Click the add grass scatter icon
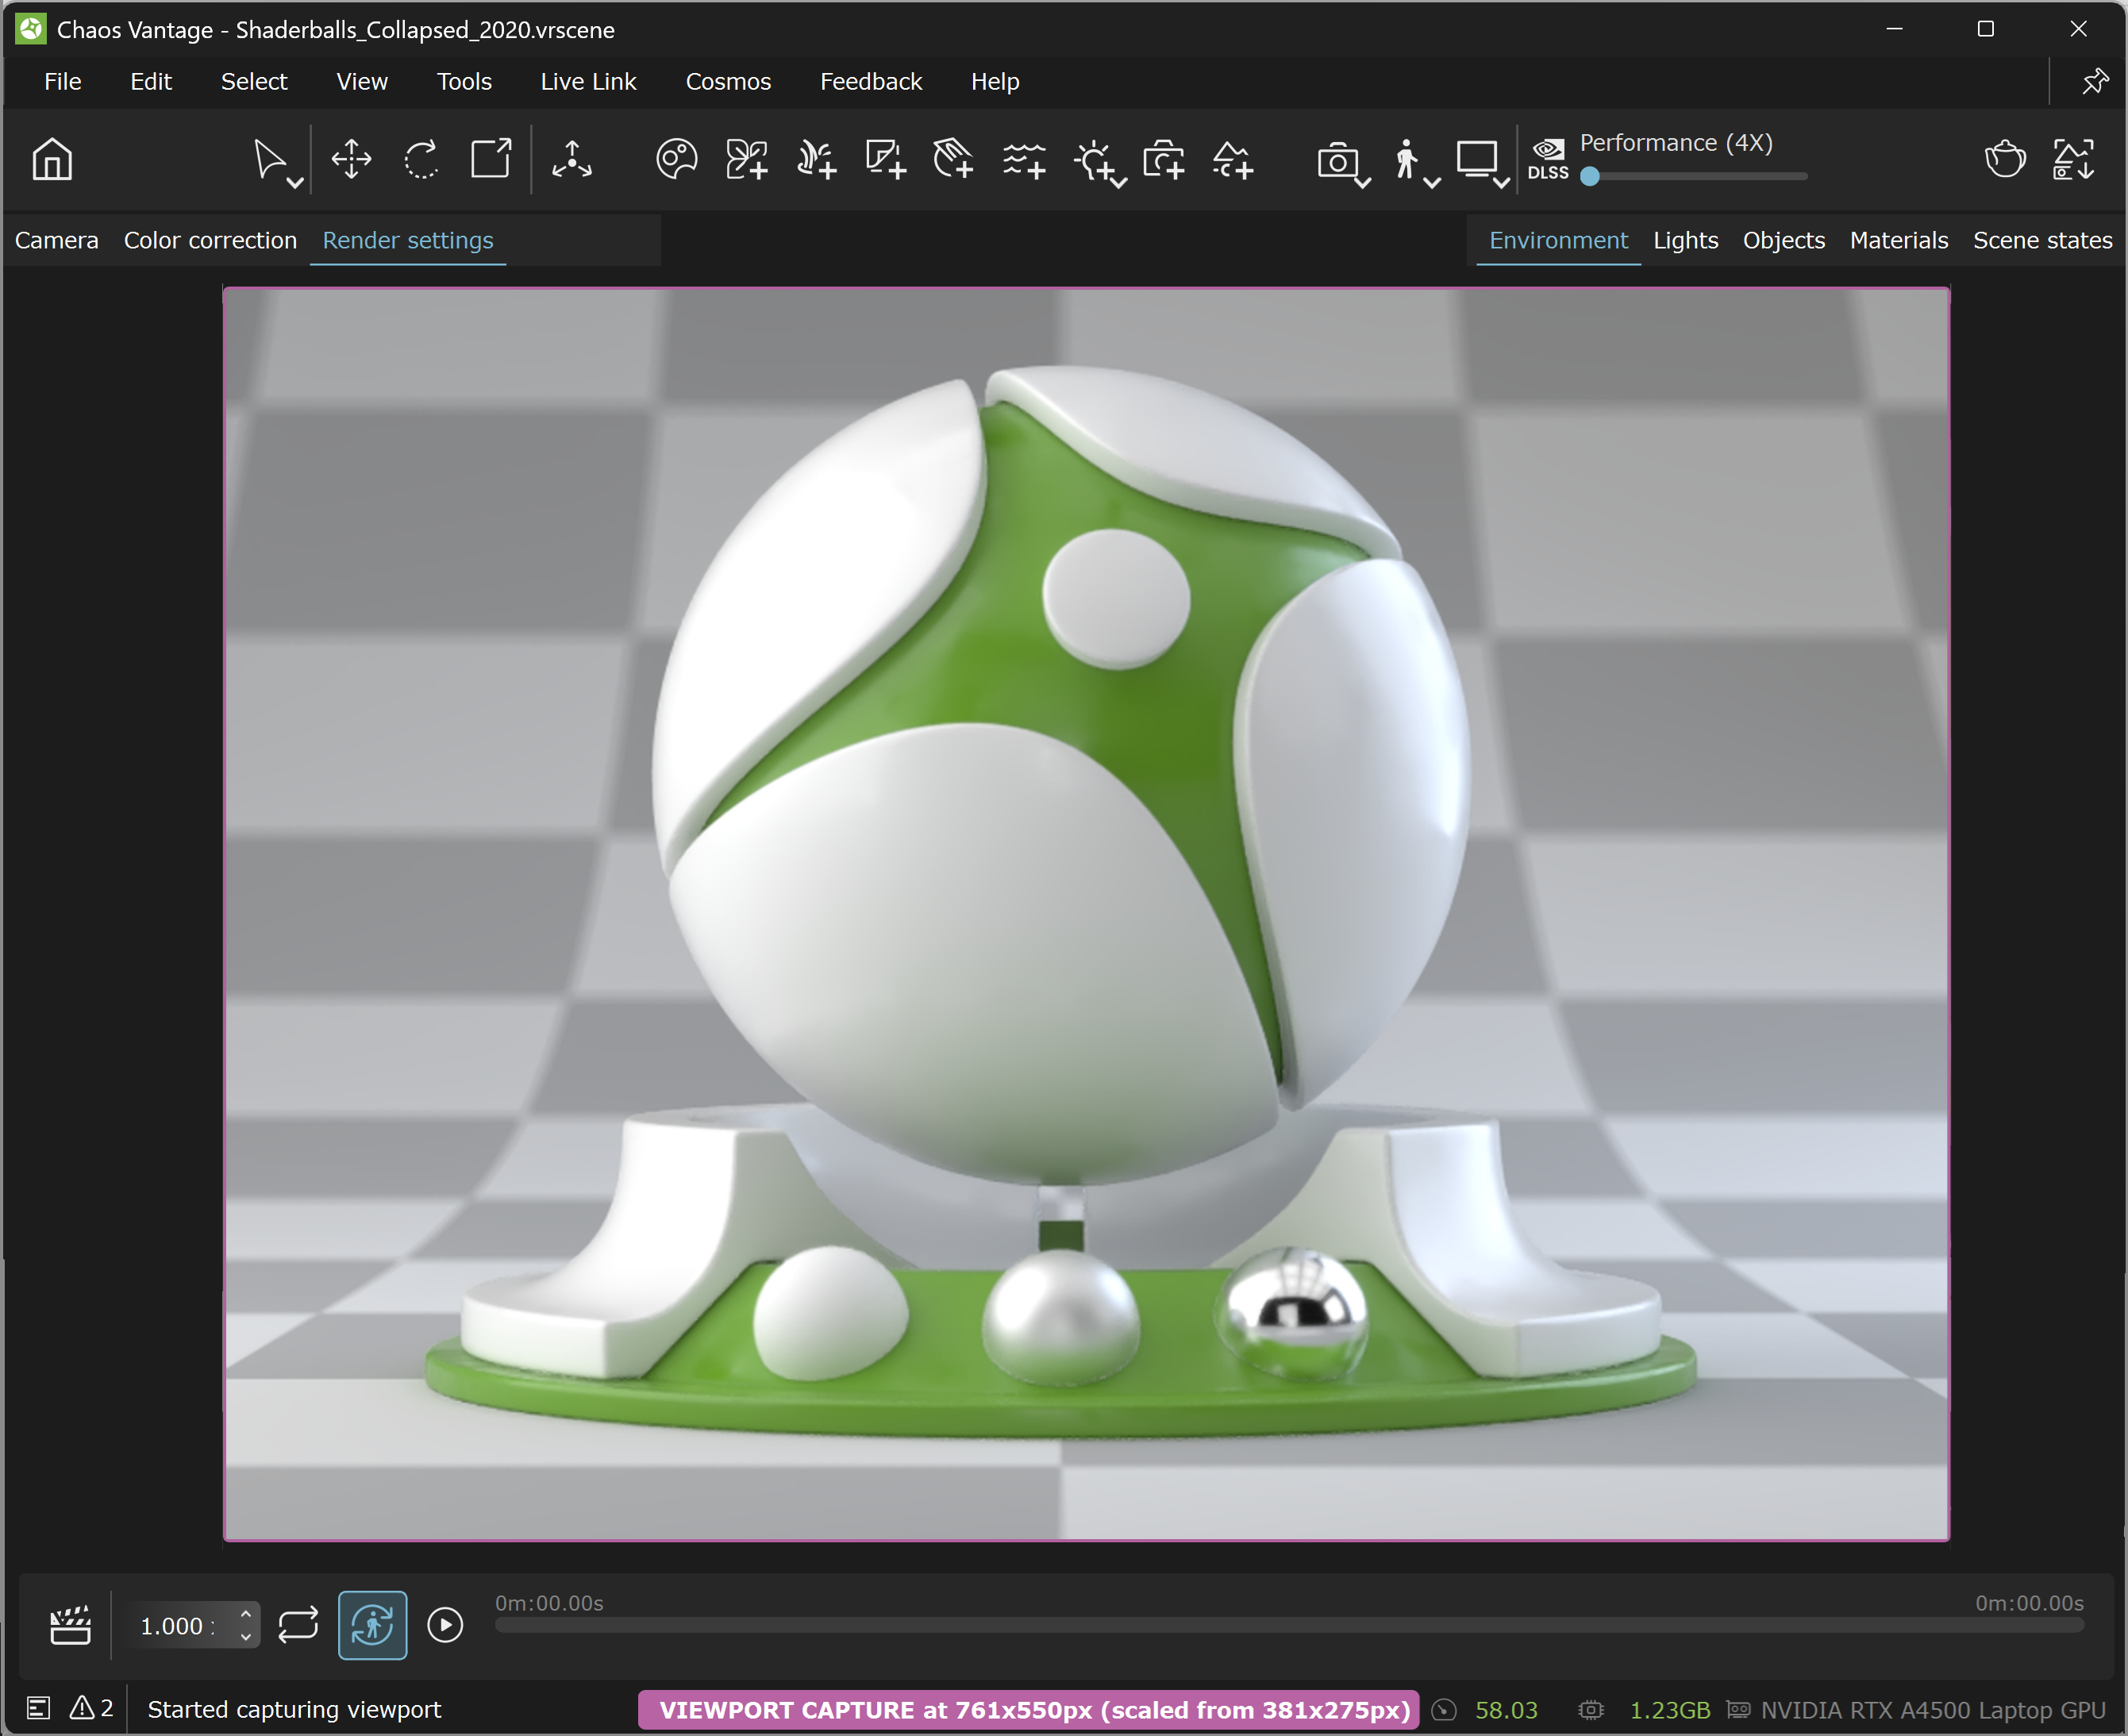 point(816,159)
